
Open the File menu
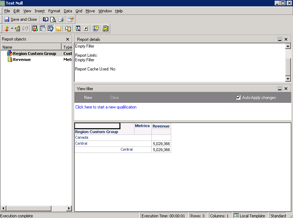7,11
